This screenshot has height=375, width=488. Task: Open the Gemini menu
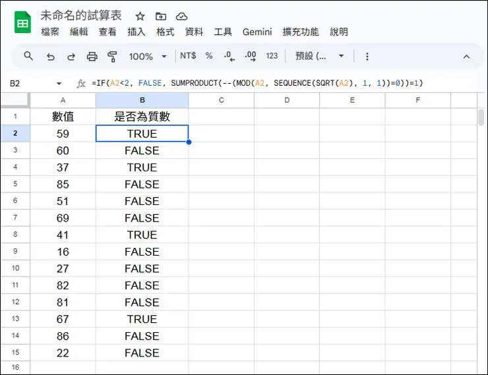[257, 32]
